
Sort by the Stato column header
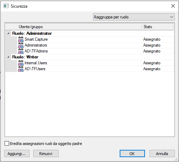click(157, 27)
